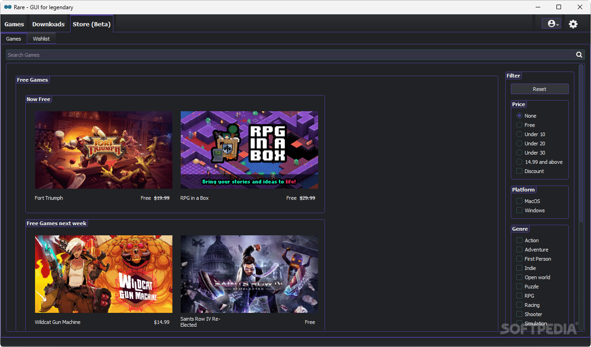This screenshot has height=347, width=591.
Task: Click the store page vertical scrollbar
Action: coord(581,143)
